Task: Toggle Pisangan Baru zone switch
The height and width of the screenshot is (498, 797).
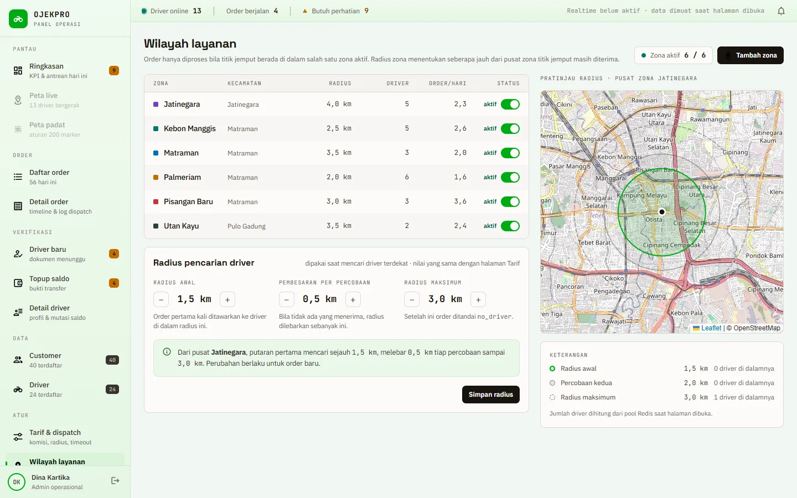Action: [510, 202]
